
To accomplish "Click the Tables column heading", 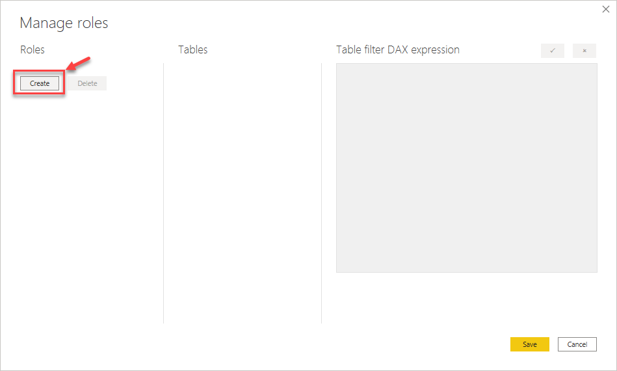I will (x=193, y=49).
